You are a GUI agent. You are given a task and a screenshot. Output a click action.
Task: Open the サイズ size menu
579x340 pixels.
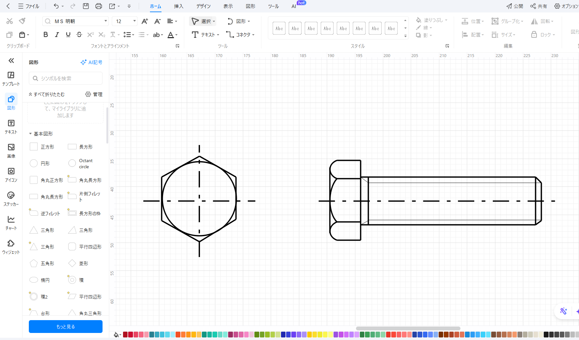pyautogui.click(x=503, y=35)
